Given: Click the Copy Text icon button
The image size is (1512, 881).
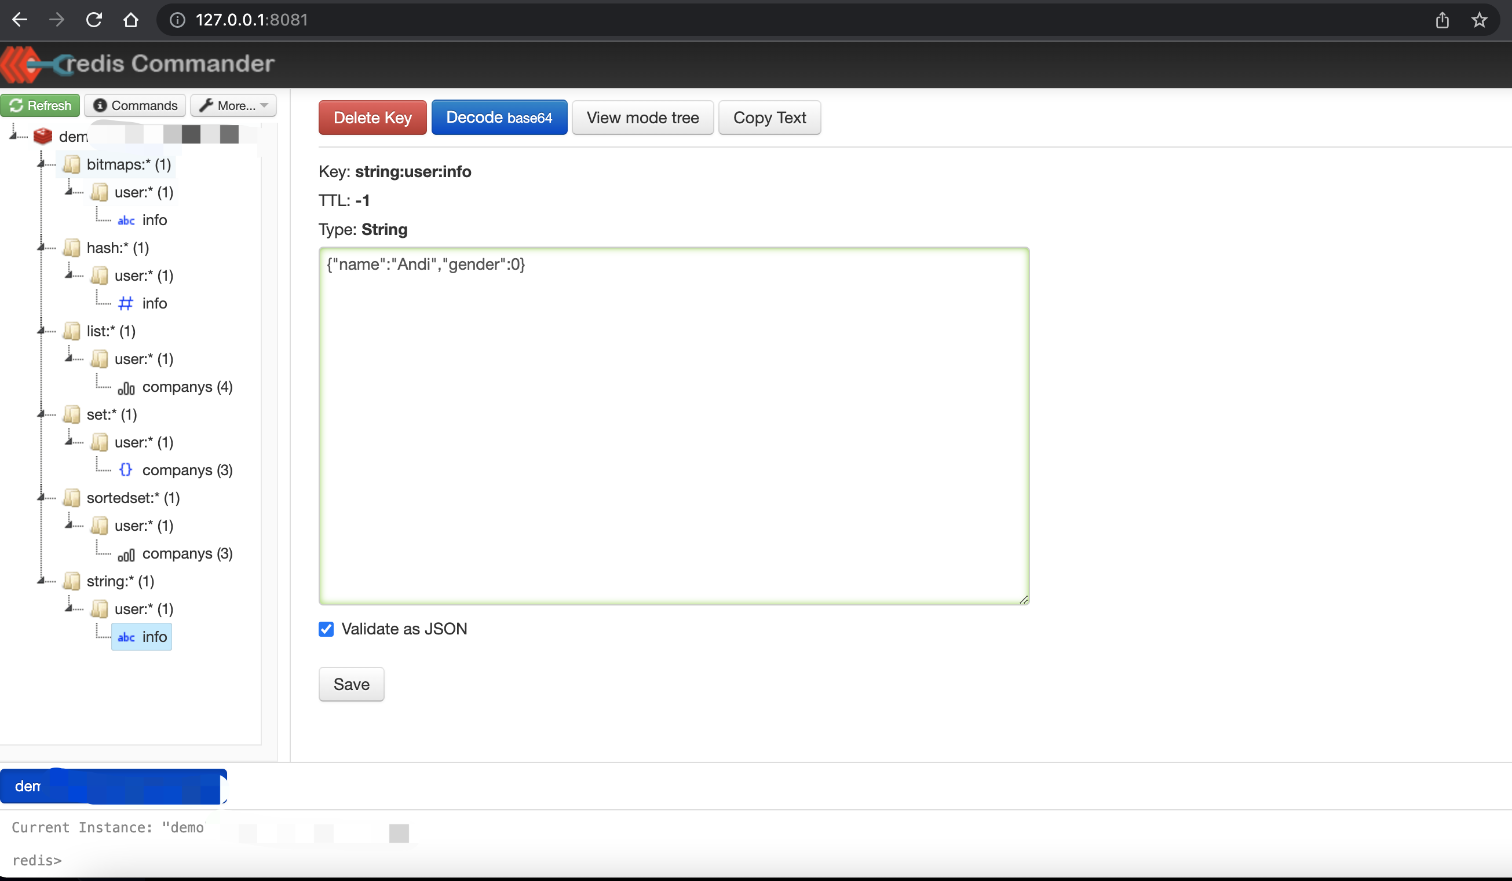Looking at the screenshot, I should pyautogui.click(x=769, y=118).
